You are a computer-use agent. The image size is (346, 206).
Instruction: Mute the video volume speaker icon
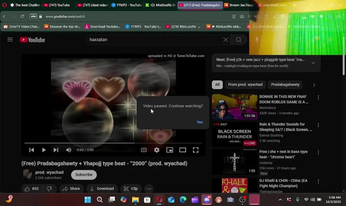(x=68, y=150)
